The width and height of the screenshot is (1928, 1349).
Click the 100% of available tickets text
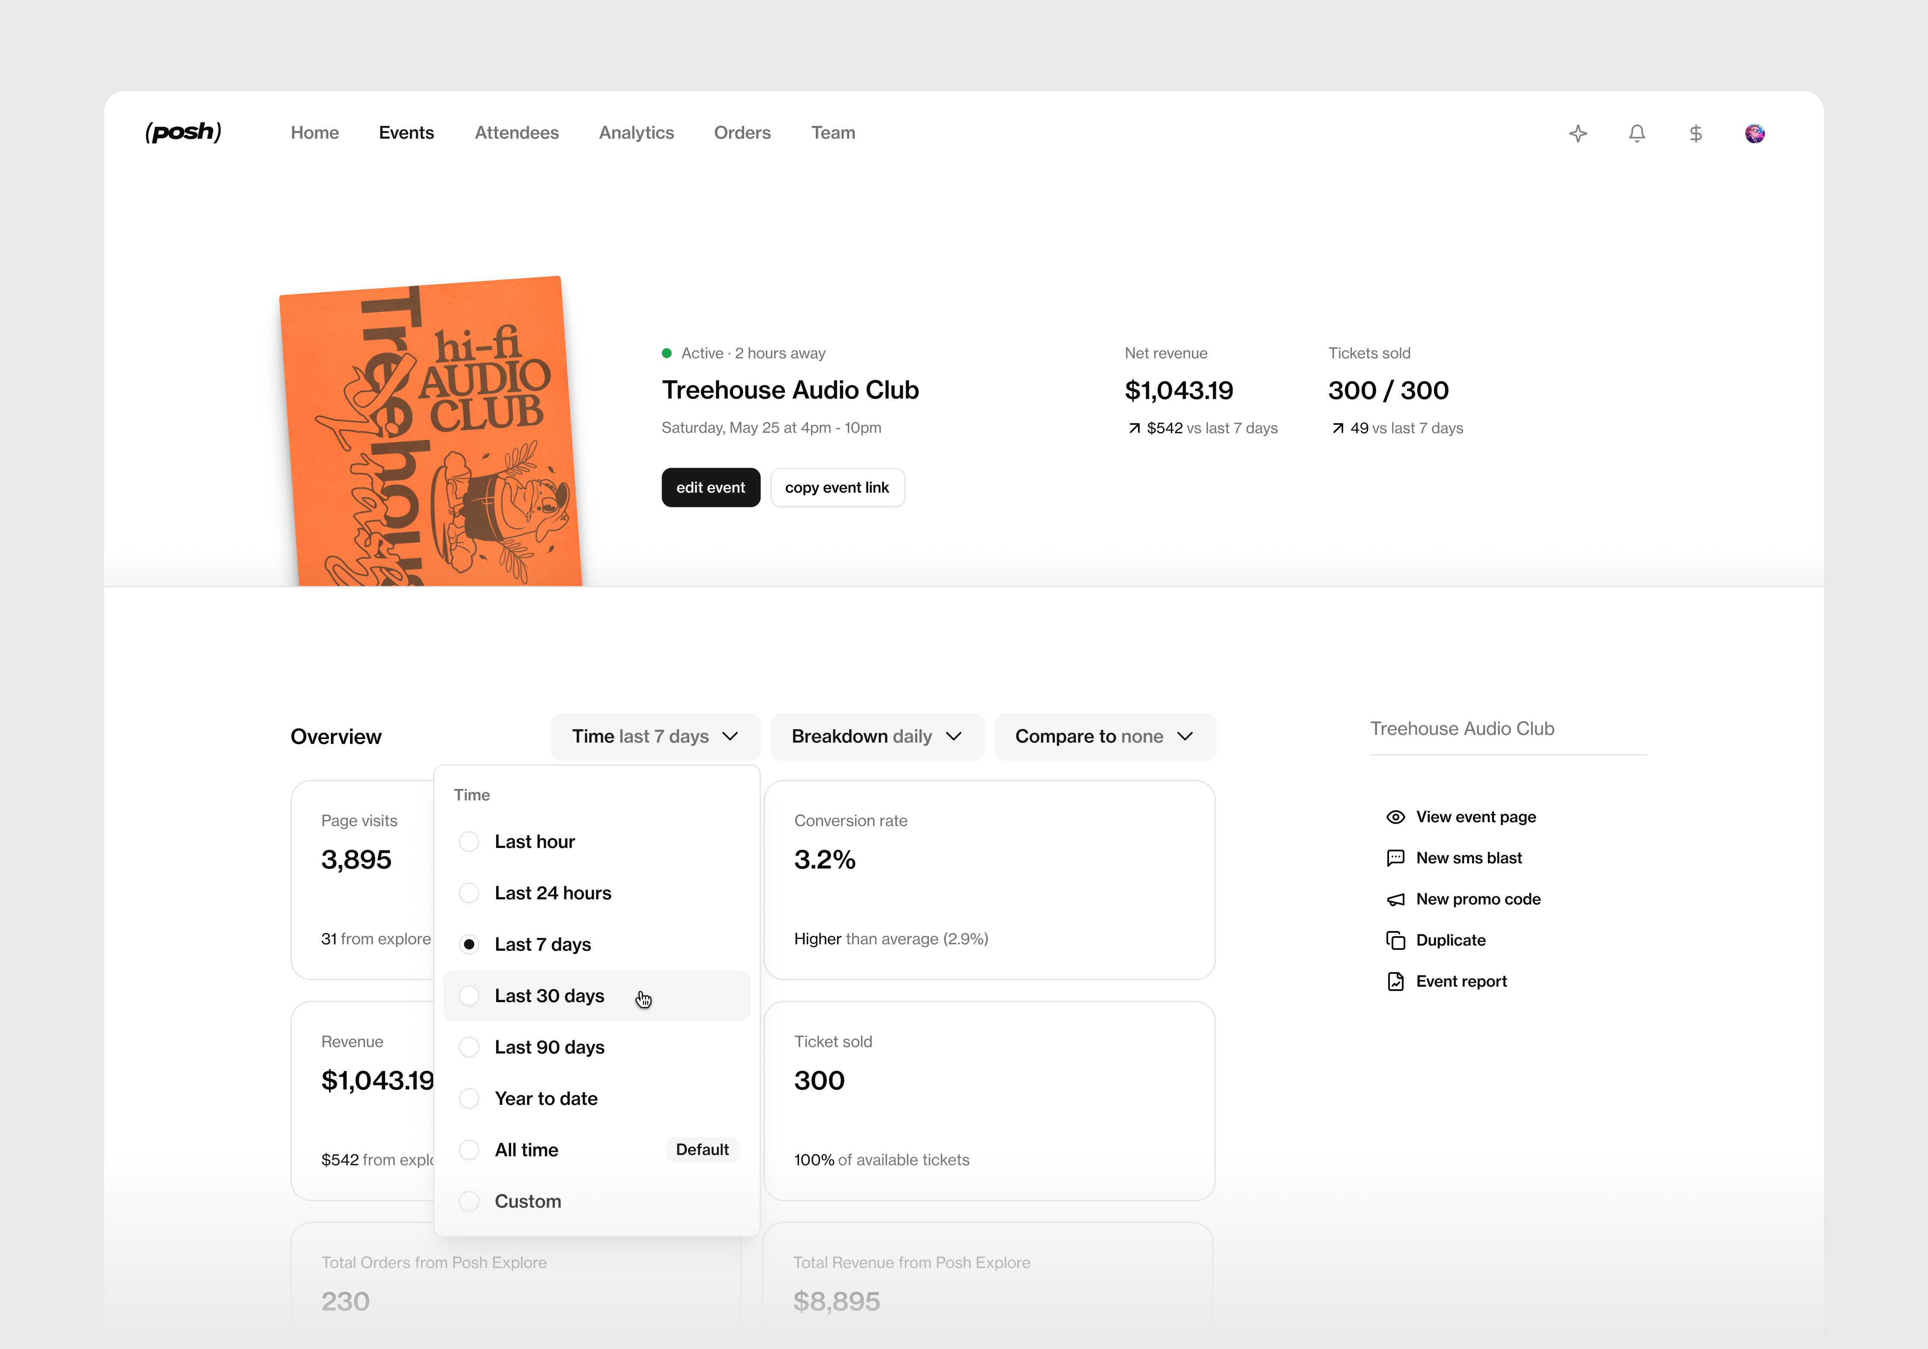[882, 1159]
